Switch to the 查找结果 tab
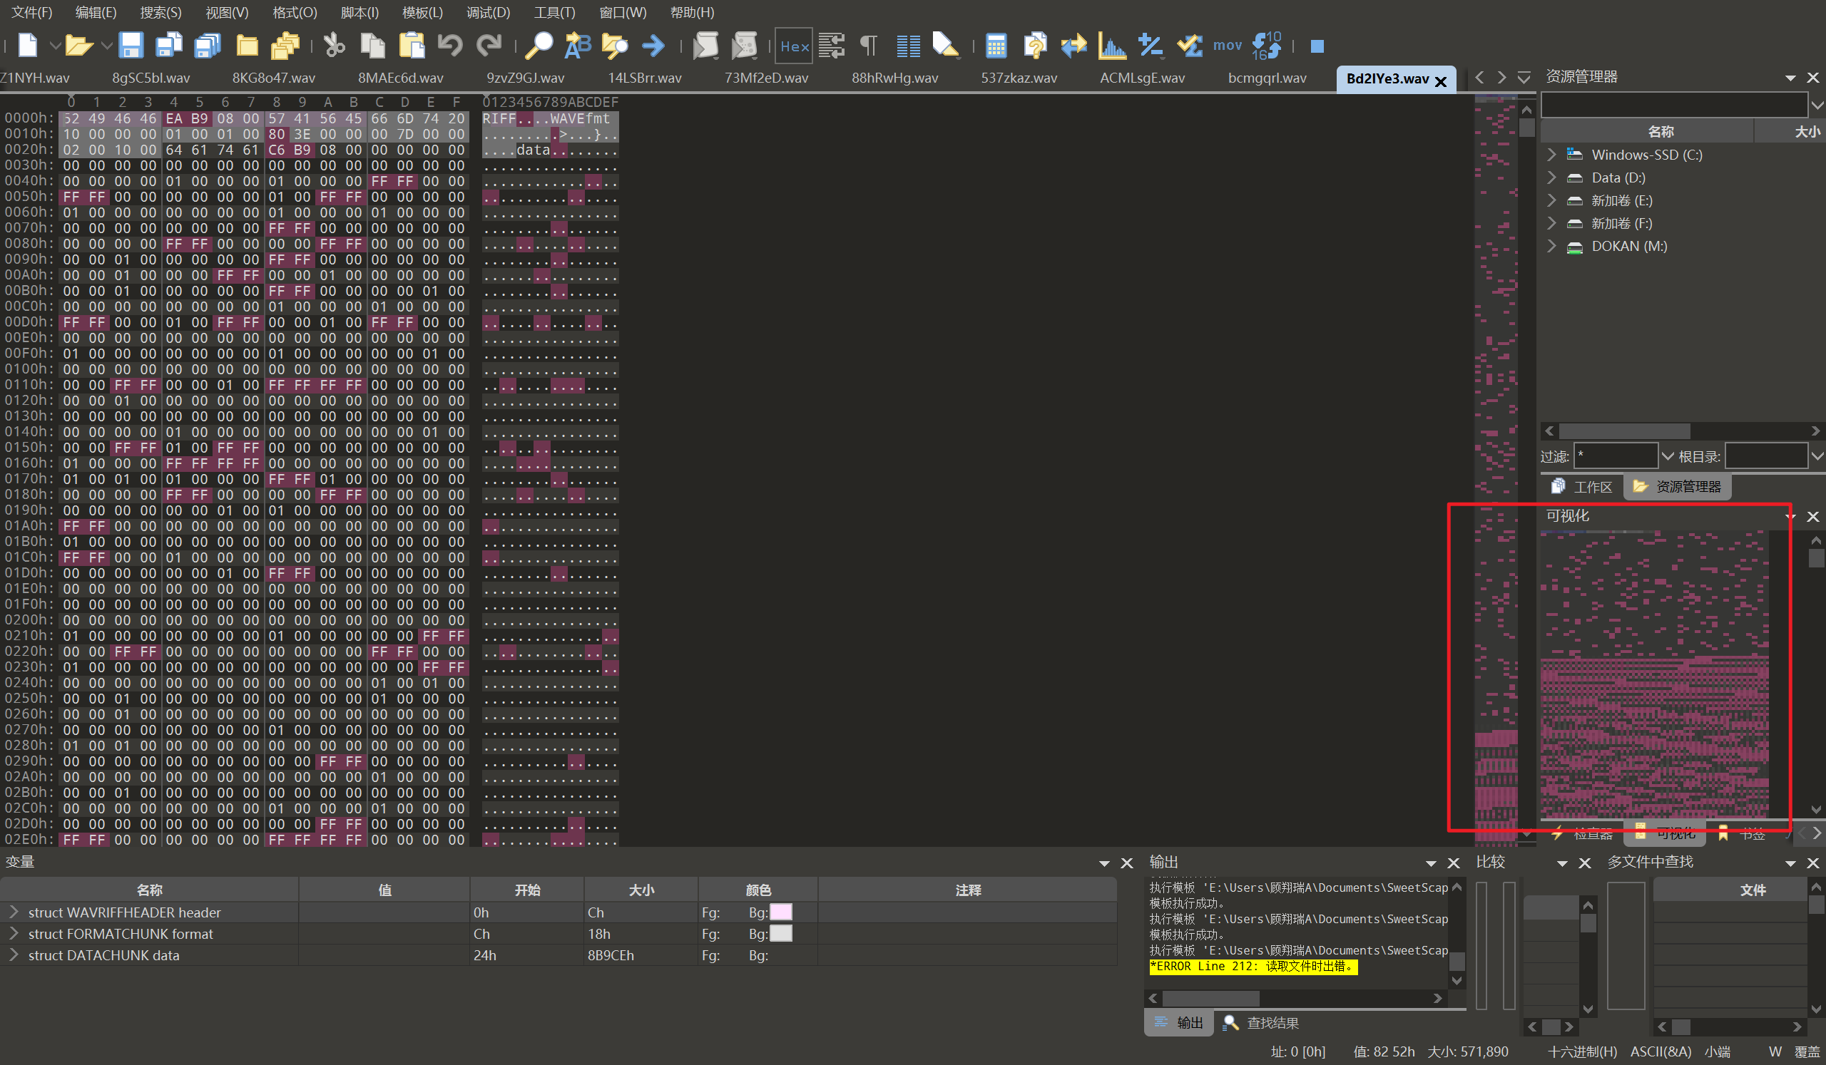1826x1065 pixels. (x=1272, y=1023)
